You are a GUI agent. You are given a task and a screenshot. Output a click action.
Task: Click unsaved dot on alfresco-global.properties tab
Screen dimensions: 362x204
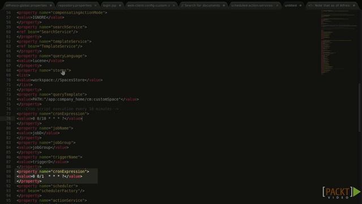(50, 5)
